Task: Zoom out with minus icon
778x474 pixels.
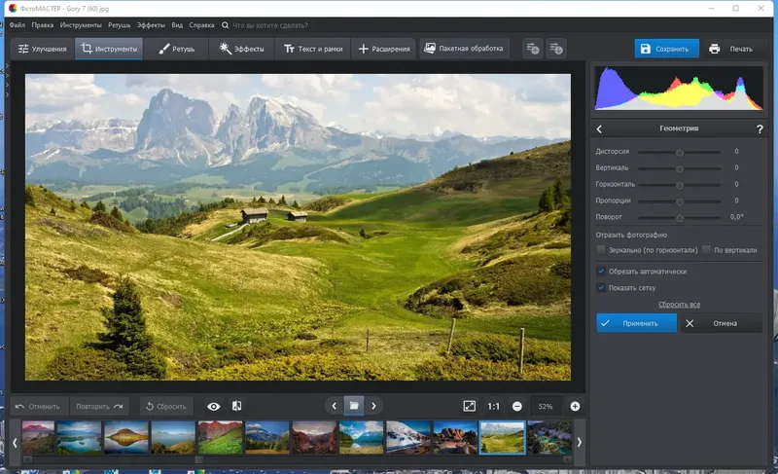Action: (x=517, y=407)
